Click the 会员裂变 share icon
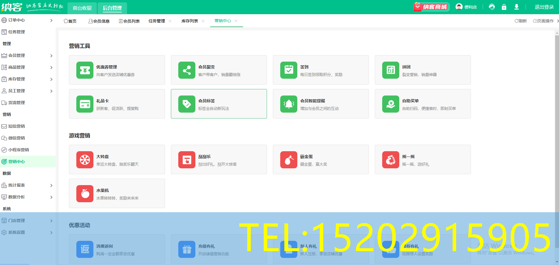This screenshot has width=559, height=265. click(187, 70)
